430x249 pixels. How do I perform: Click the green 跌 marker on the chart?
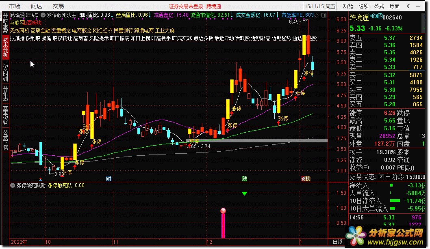[244, 179]
